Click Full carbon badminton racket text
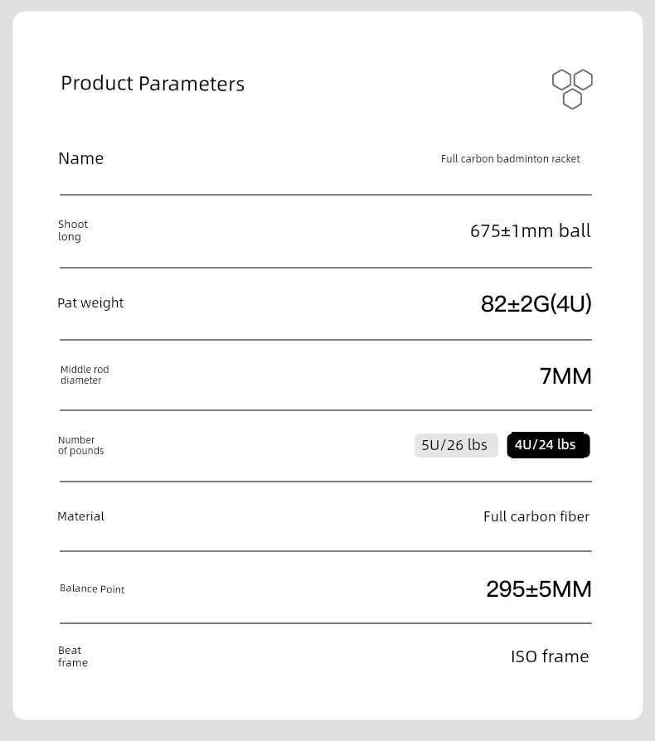The image size is (655, 741). point(511,159)
